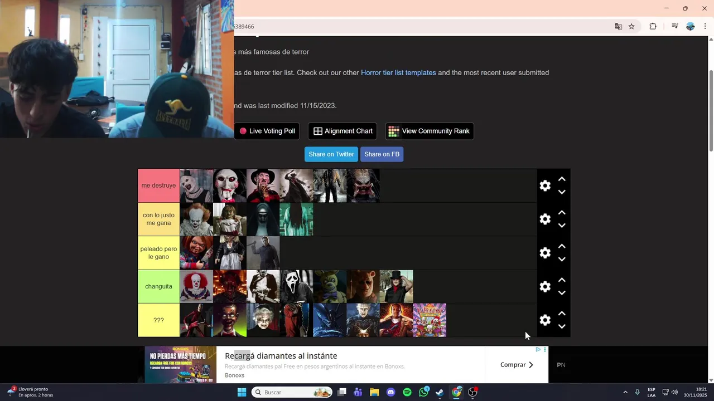Open Spotify from taskbar

(x=407, y=392)
